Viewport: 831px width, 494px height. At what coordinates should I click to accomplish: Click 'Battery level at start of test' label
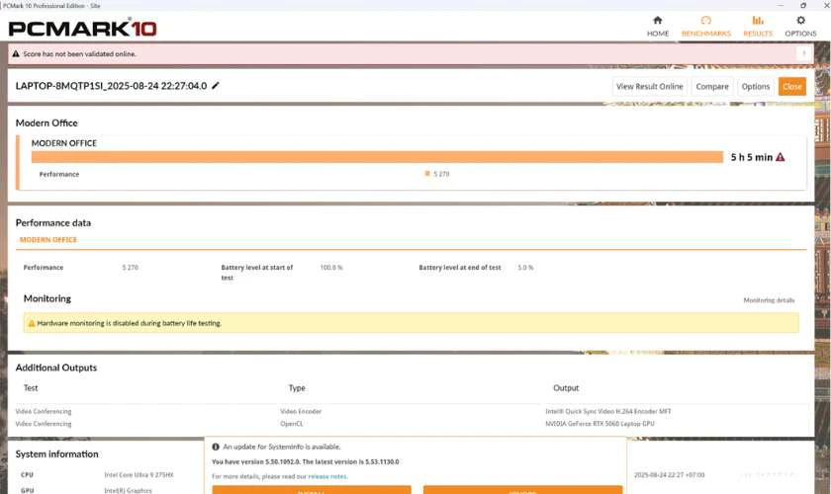tap(256, 272)
